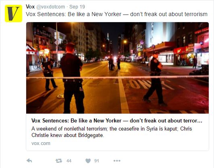Open the bold Vox Sentences card headline
This screenshot has width=214, height=168.
[117, 120]
